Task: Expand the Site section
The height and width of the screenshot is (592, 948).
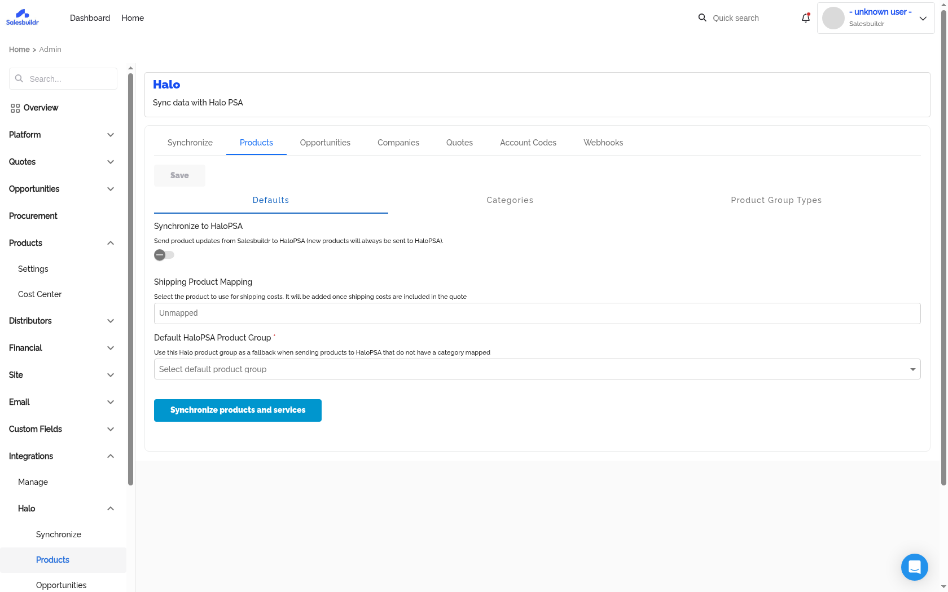Action: pyautogui.click(x=111, y=375)
